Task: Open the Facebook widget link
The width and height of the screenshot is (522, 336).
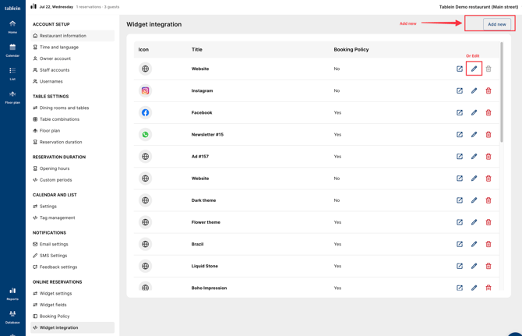Action: (460, 112)
